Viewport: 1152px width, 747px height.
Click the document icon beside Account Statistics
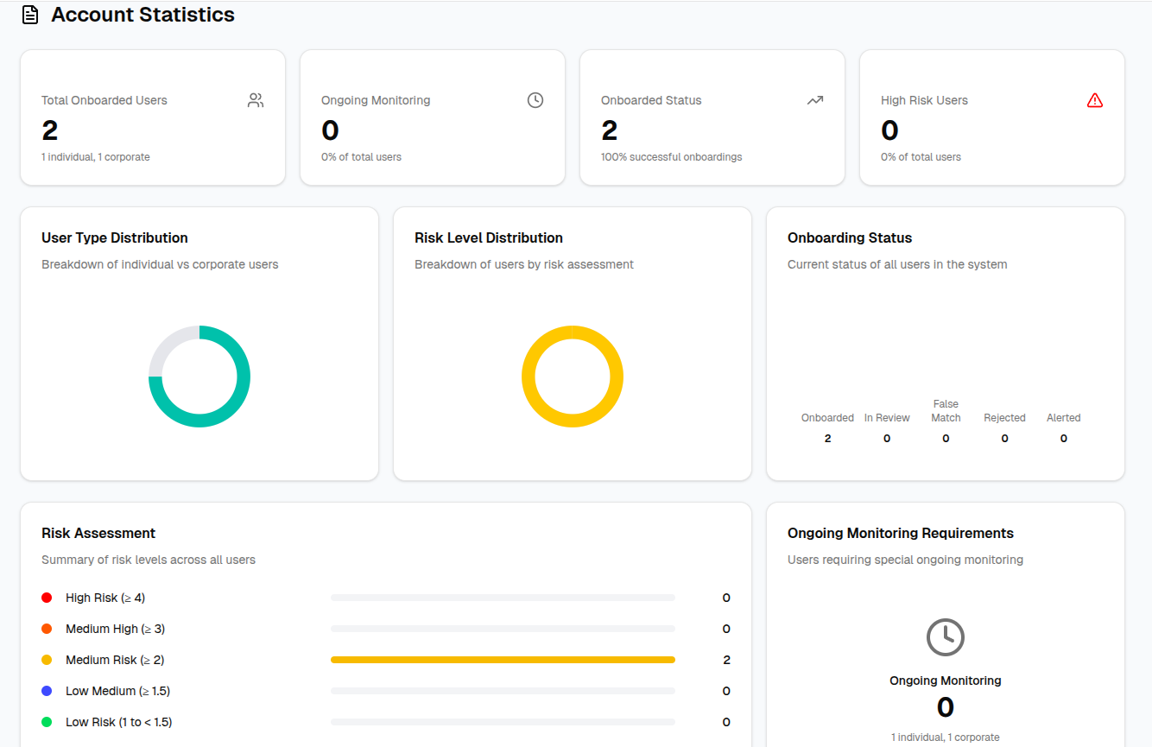30,15
